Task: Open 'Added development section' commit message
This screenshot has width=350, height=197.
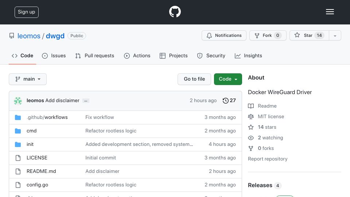Action: click(x=139, y=144)
